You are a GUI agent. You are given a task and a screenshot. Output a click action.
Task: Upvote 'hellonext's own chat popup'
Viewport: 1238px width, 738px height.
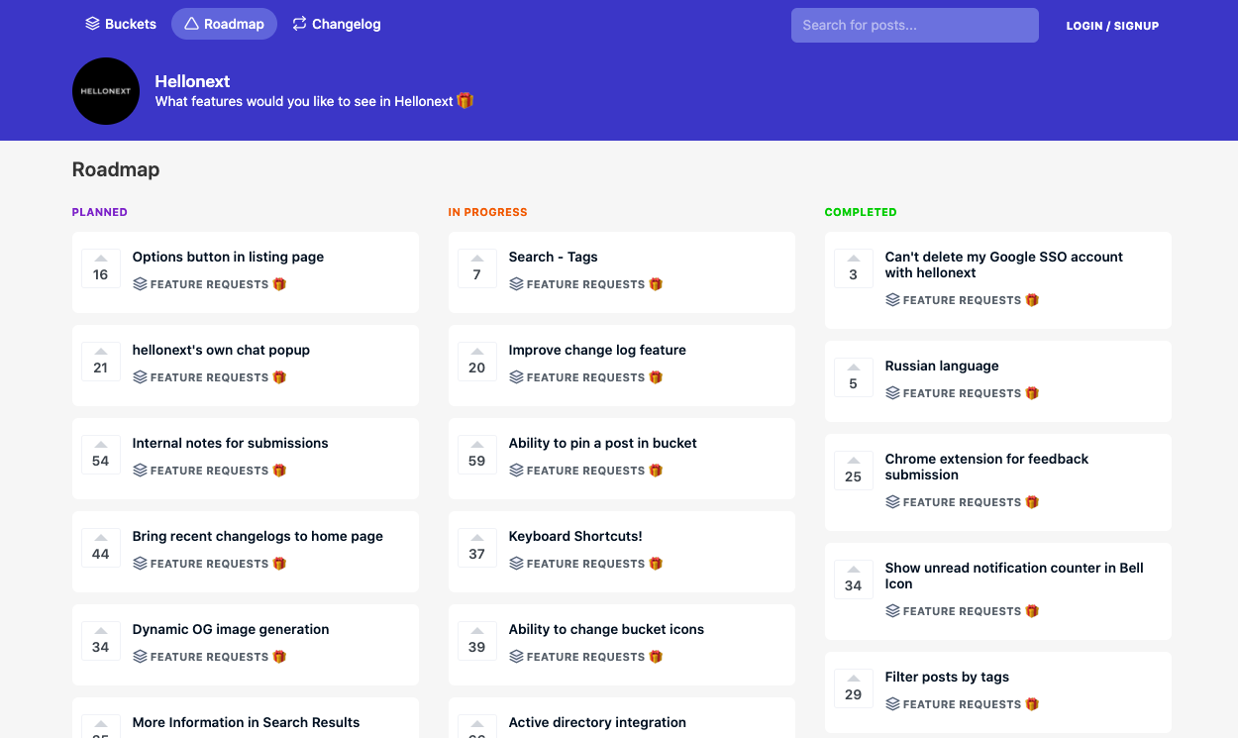tap(101, 362)
